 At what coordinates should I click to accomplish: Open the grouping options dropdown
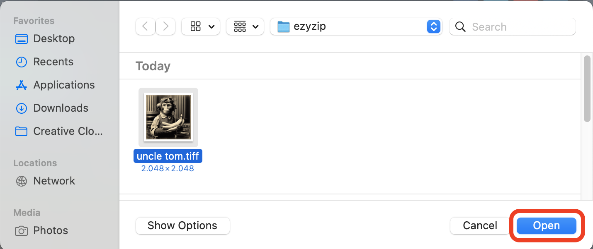point(245,26)
